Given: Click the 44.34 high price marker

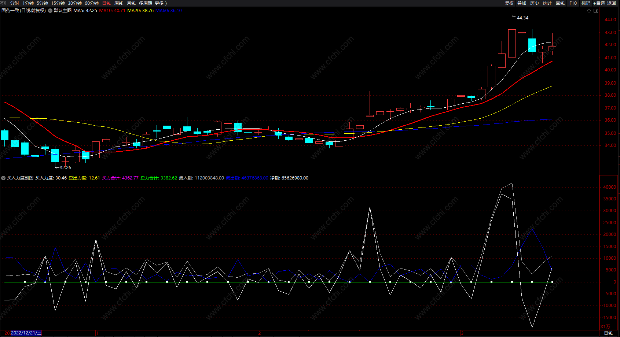Looking at the screenshot, I should click(x=522, y=18).
